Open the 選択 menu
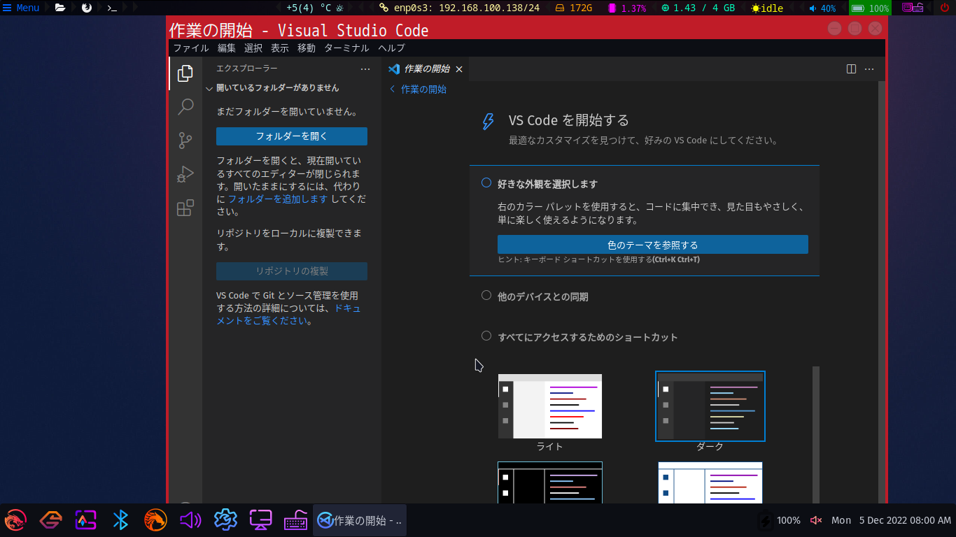Image resolution: width=956 pixels, height=537 pixels. [253, 48]
